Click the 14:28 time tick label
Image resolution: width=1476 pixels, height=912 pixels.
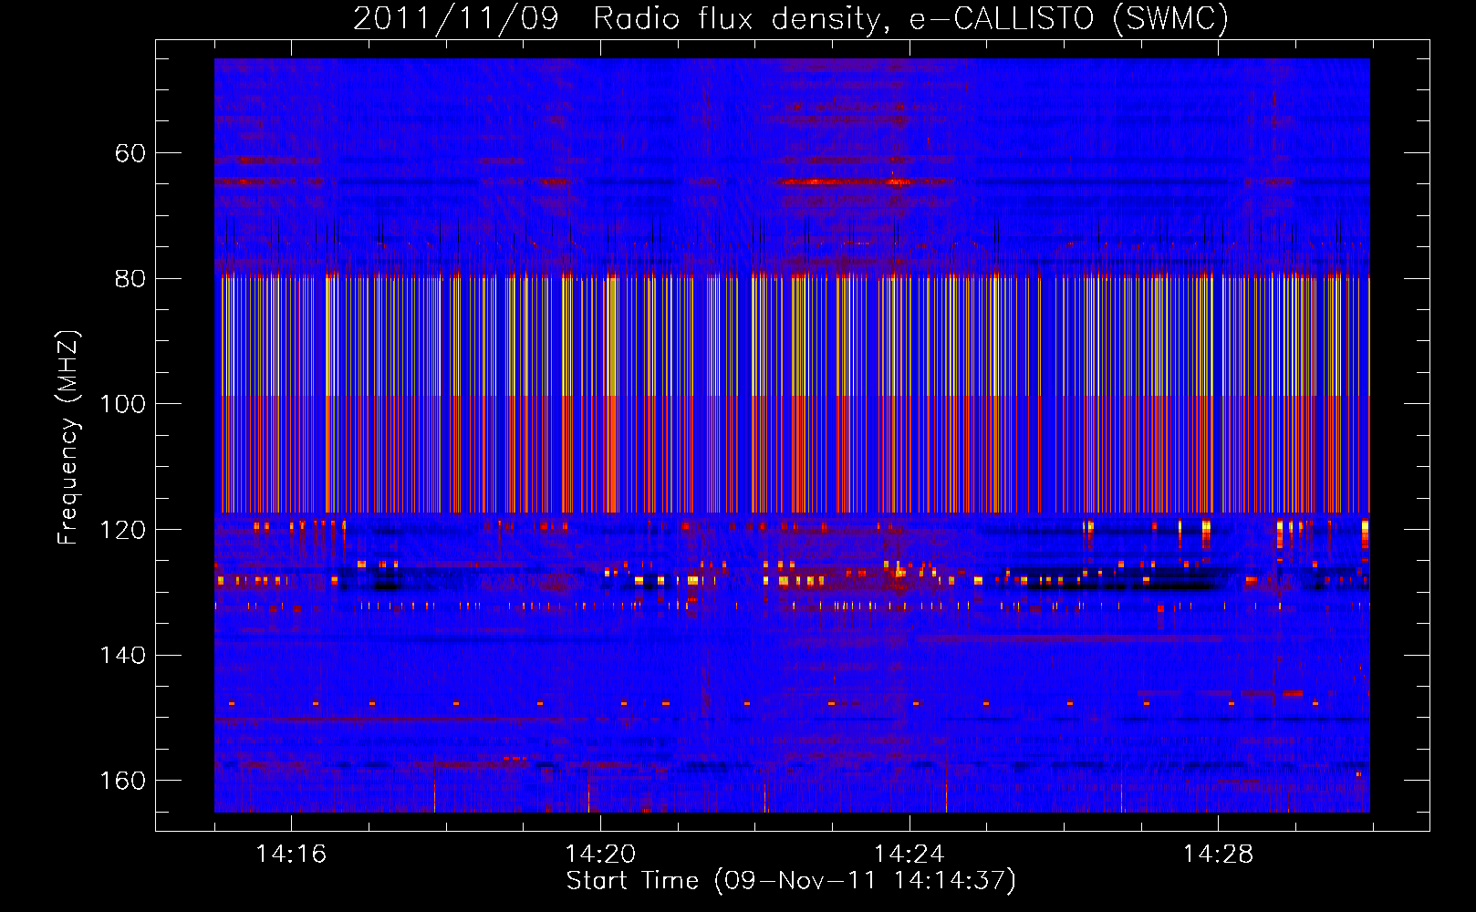coord(1219,855)
